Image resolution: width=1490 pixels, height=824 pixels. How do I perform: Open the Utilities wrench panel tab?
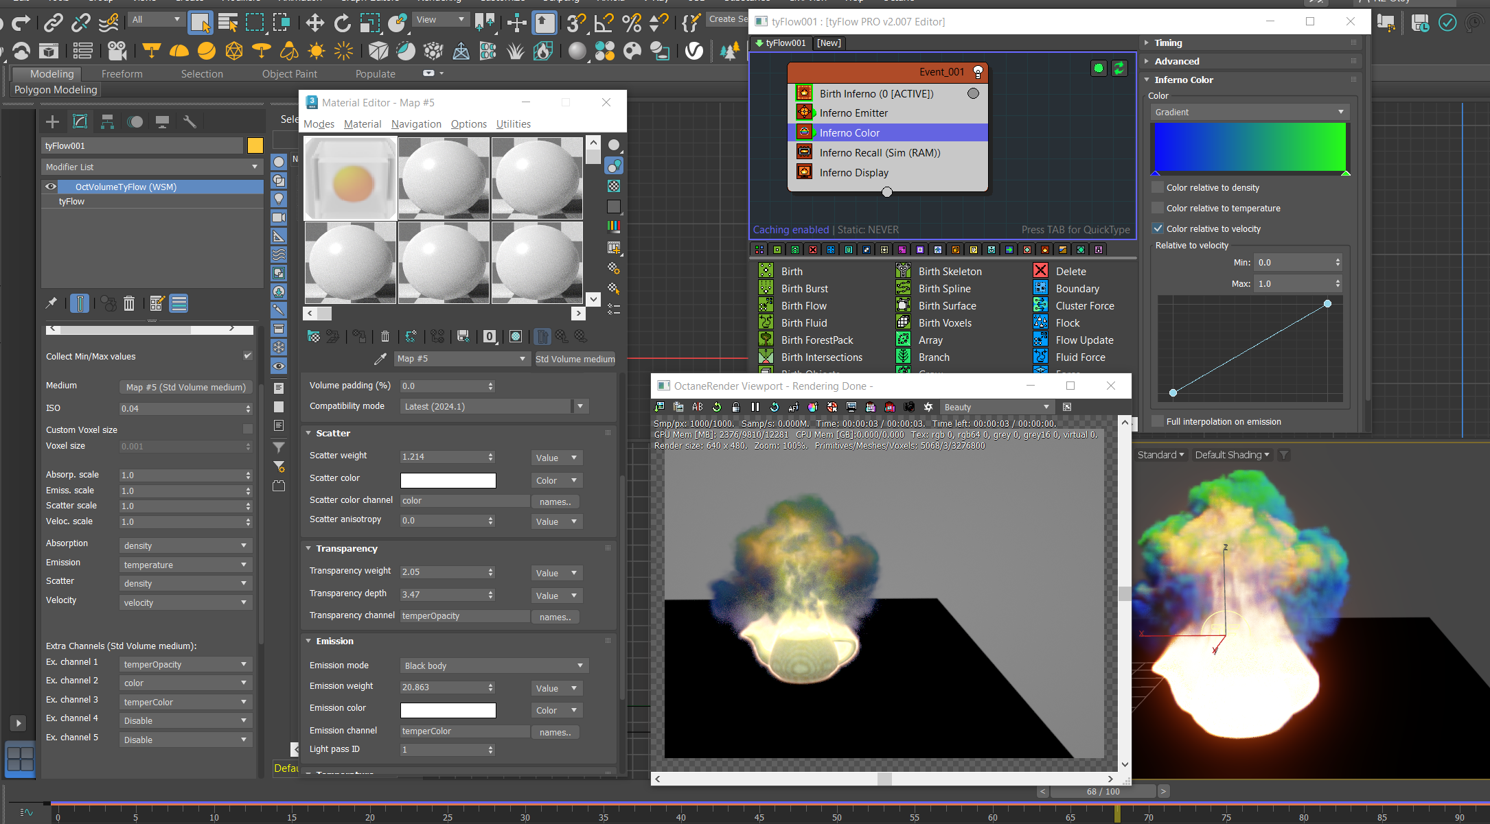pyautogui.click(x=190, y=122)
